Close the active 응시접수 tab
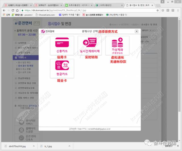Screen dimensions: 182x151 [152, 5]
